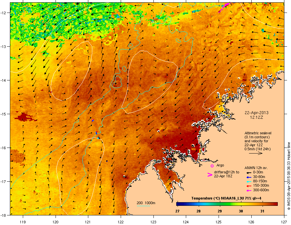Click the latitude axis label '-12'
This screenshot has width=291, height=225.
[x=3, y=13]
